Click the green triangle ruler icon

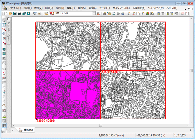pyautogui.click(x=4, y=116)
